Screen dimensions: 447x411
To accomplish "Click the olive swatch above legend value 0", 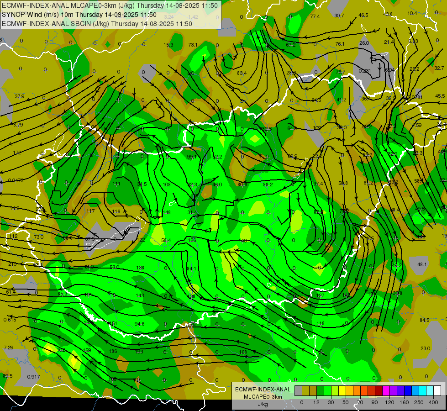I will 305,390.
